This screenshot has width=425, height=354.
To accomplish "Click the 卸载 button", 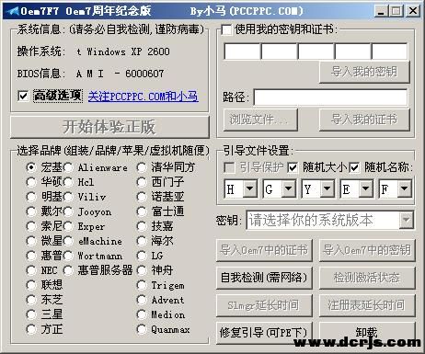I will [x=367, y=332].
